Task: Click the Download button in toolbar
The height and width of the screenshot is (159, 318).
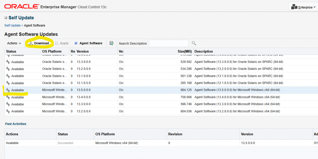Action: tap(39, 43)
